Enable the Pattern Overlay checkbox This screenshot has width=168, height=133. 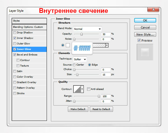coord(15,88)
